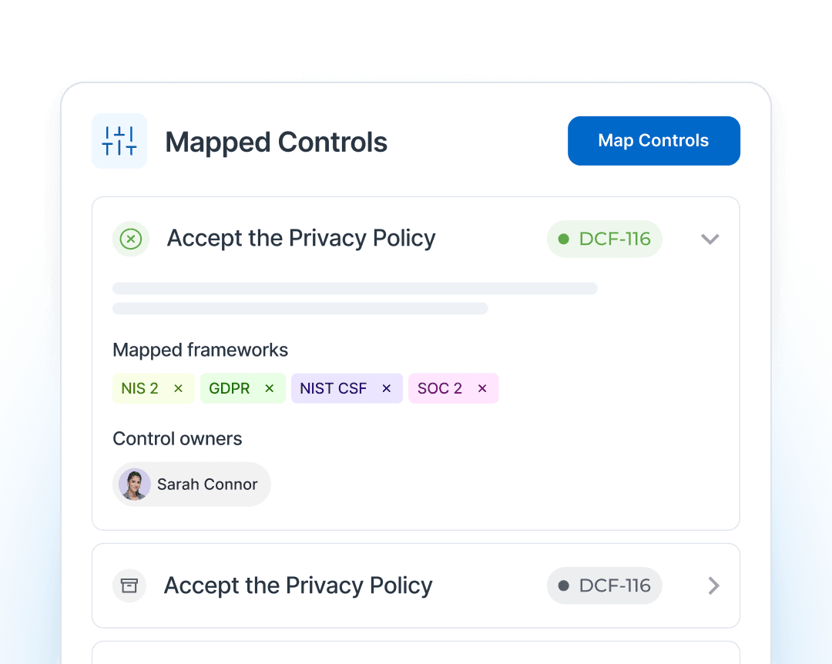
Task: Select the SOC 2 framework chip
Action: pos(440,388)
